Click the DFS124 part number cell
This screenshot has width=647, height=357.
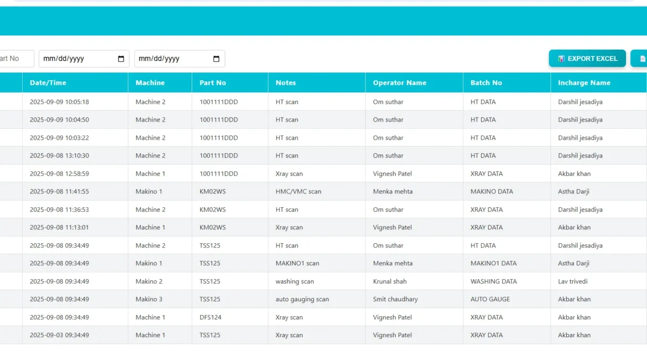click(x=211, y=317)
